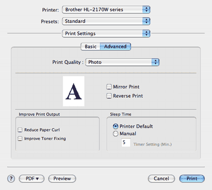Open the Print Quality dropdown set to Photo

[122, 62]
